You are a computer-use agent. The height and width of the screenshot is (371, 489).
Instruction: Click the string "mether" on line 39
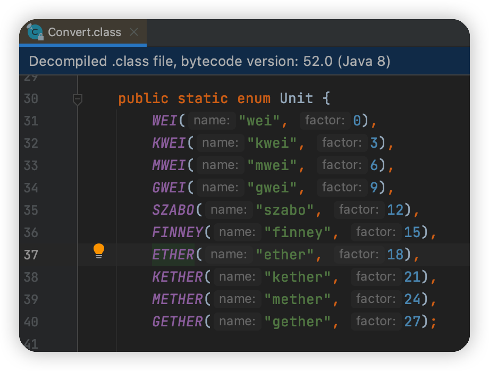point(298,299)
